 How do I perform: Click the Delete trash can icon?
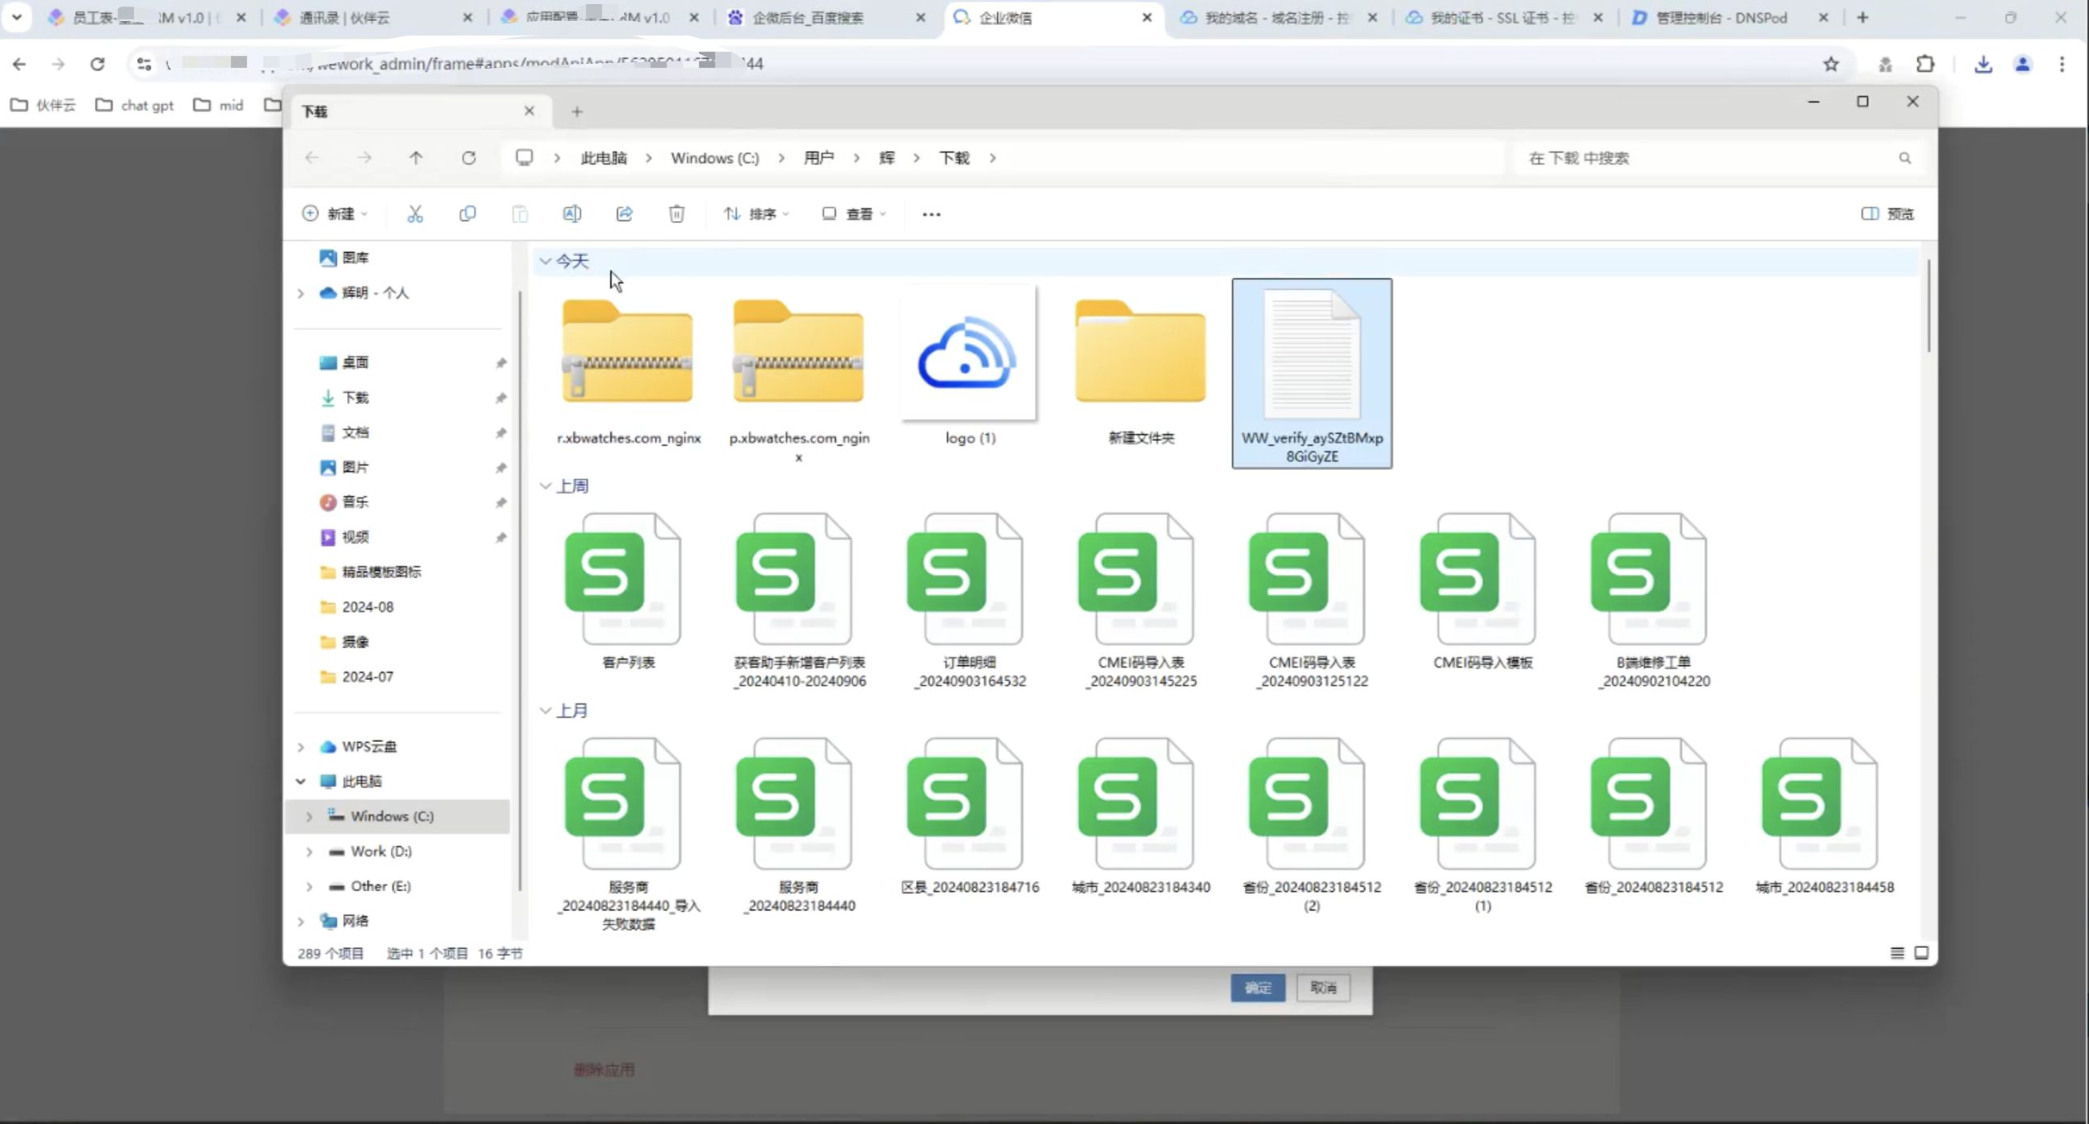pyautogui.click(x=676, y=214)
